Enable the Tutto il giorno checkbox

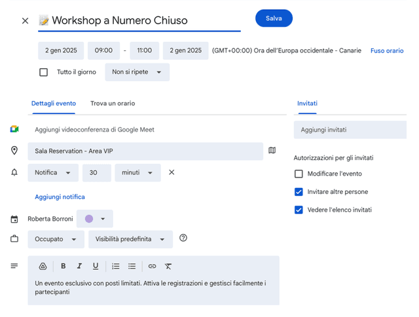click(x=44, y=72)
